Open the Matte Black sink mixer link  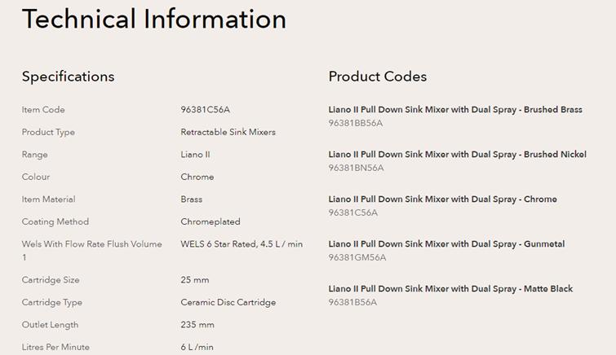450,288
